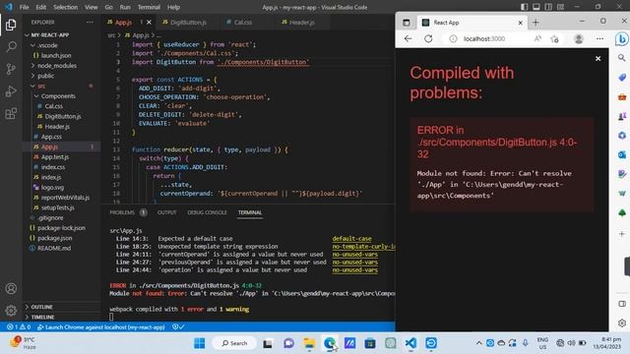
Task: Open the Bing chat sidebar button
Action: pyautogui.click(x=621, y=39)
